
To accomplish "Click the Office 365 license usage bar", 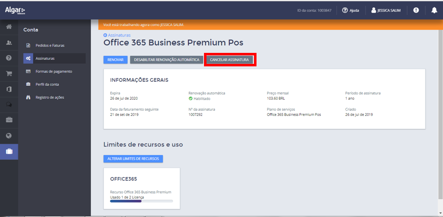I will [141, 201].
